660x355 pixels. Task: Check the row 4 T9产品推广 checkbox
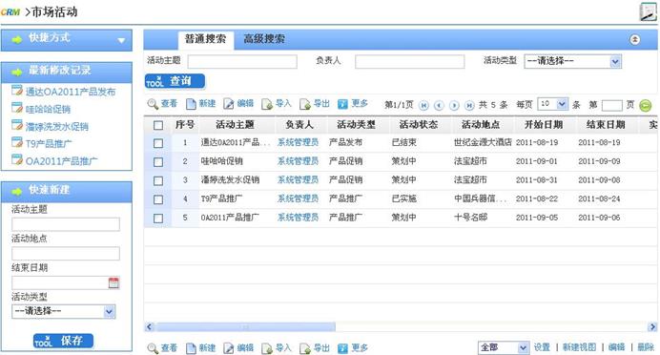[158, 199]
